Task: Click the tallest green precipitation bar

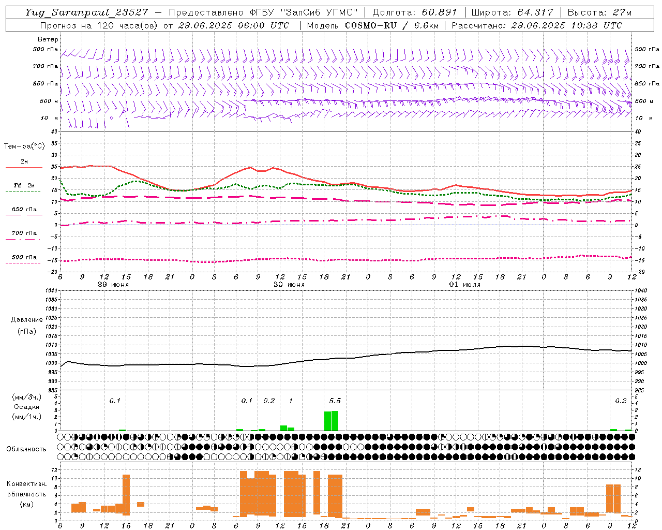Action: coord(335,421)
